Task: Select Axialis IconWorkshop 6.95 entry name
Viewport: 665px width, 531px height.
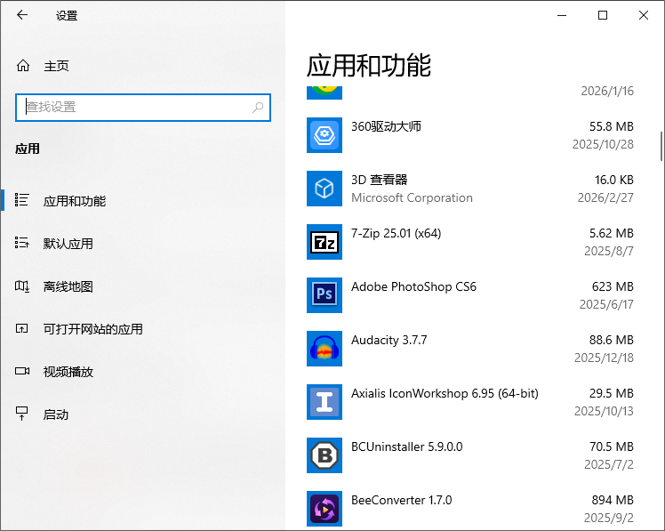Action: [445, 393]
